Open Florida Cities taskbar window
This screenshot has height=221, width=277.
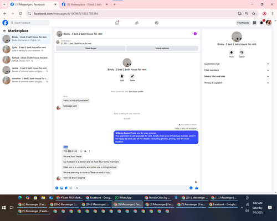pos(158,198)
